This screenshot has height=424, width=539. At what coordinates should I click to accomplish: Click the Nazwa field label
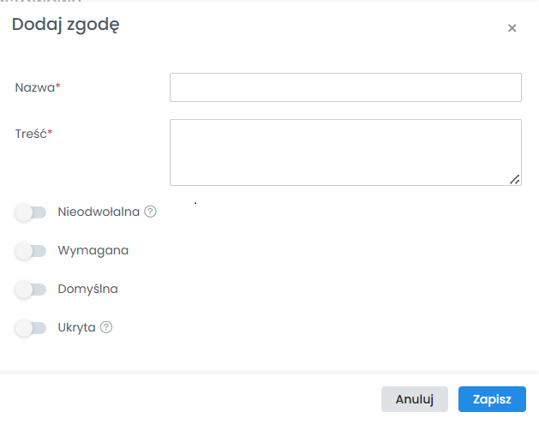(34, 87)
